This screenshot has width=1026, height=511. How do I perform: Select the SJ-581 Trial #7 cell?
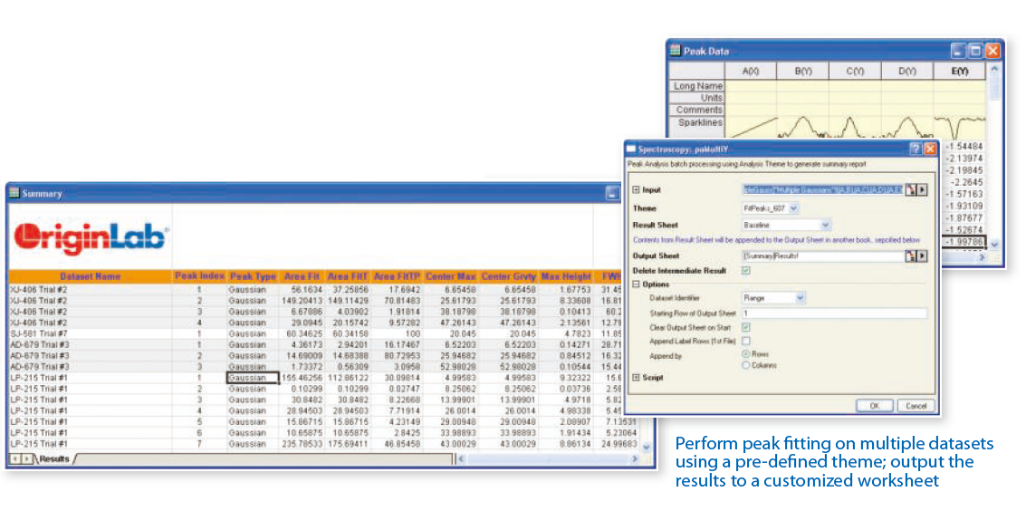[x=91, y=333]
